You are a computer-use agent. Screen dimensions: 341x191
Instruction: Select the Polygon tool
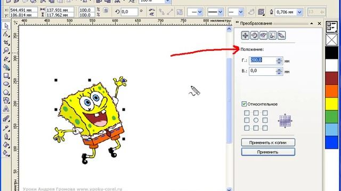[6, 92]
